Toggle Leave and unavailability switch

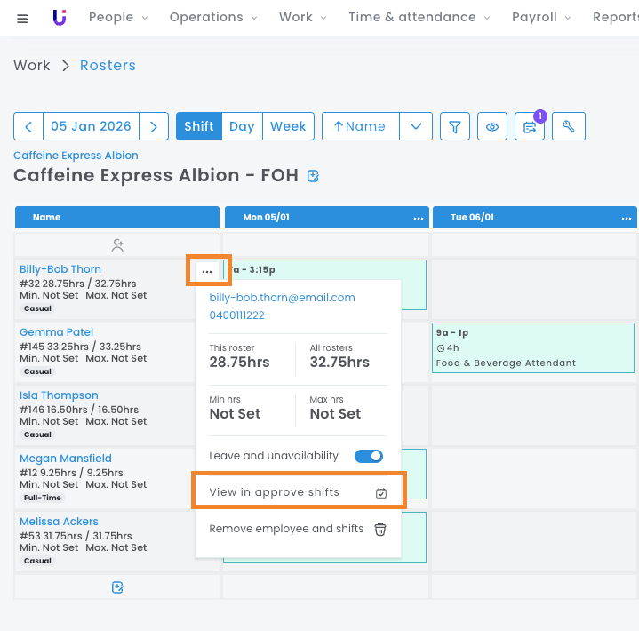(x=368, y=456)
